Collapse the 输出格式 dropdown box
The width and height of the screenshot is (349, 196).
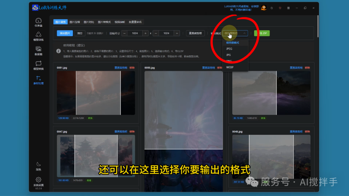[235, 33]
